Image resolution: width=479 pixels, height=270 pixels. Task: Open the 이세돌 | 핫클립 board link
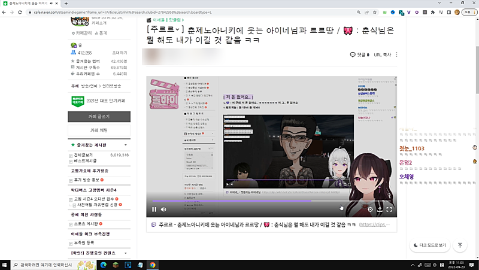168,20
